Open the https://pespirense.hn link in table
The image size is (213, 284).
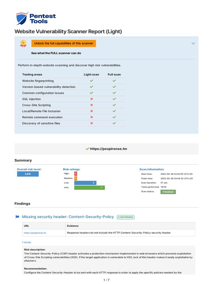(x=35, y=233)
